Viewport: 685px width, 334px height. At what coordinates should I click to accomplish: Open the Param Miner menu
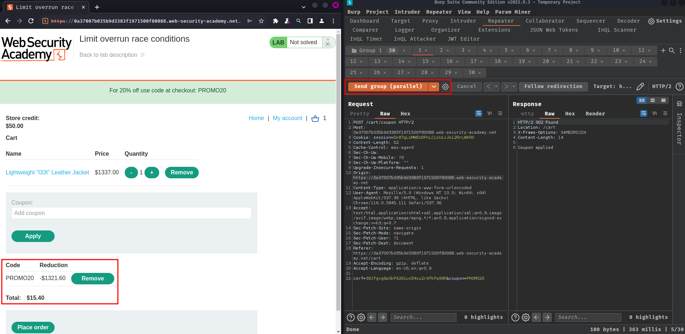tap(512, 12)
